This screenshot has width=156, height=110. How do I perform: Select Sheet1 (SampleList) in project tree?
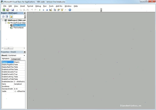[19, 25]
